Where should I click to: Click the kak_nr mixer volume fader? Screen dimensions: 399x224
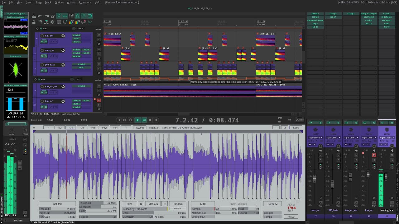click(368, 175)
